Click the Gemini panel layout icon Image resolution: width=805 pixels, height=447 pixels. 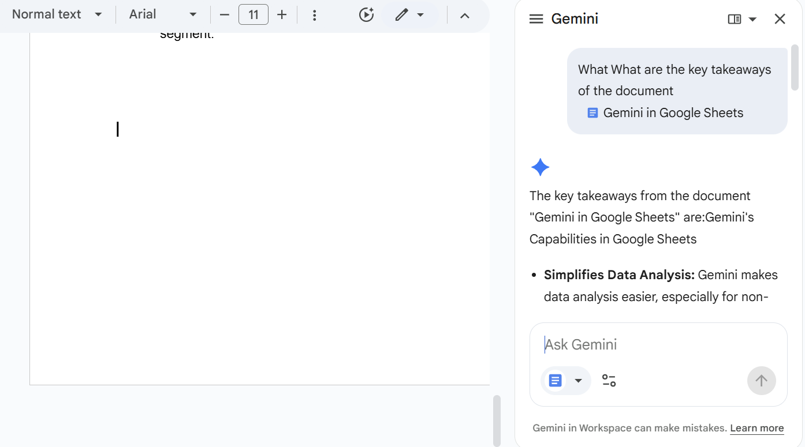point(735,19)
